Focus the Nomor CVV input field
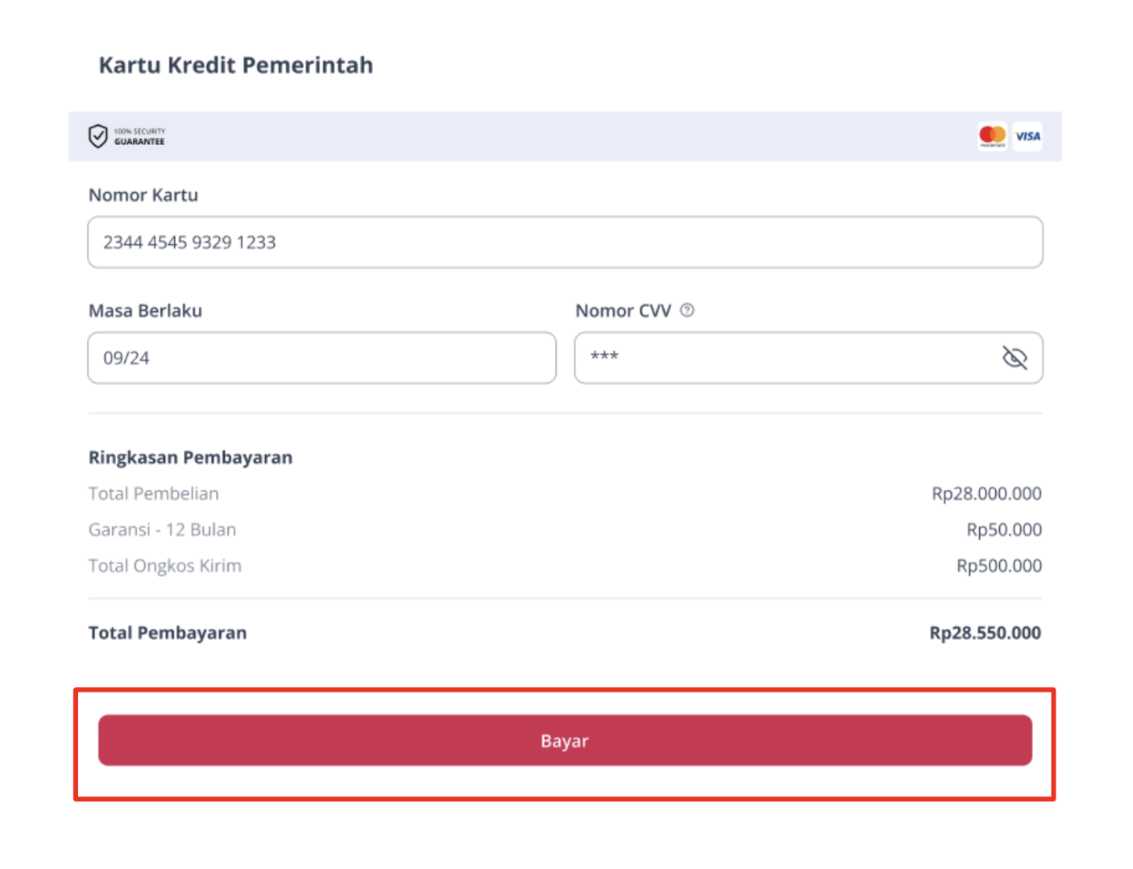 point(808,358)
